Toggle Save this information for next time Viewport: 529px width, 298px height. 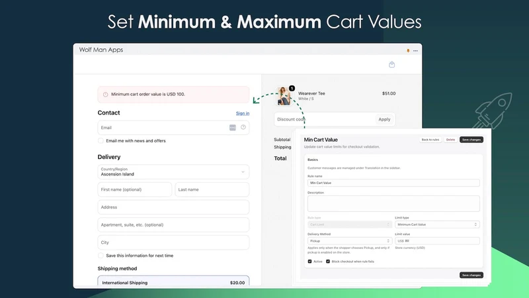101,256
